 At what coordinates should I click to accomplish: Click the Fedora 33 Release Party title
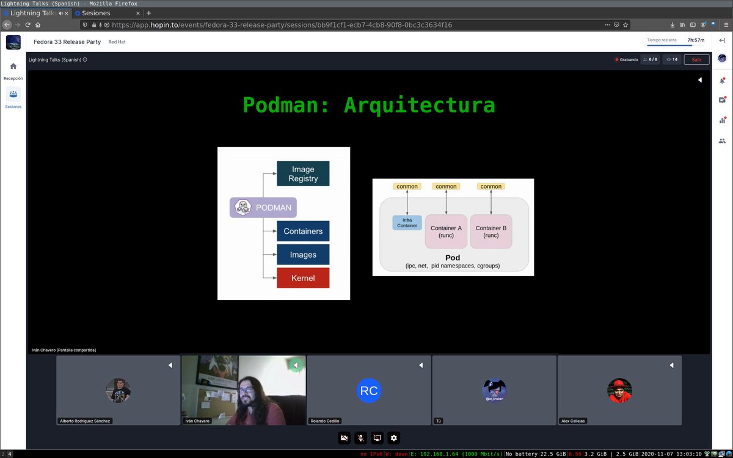[x=67, y=42]
